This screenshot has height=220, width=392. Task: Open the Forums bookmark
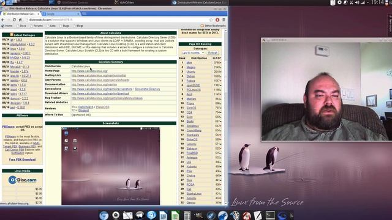[x=36, y=26]
